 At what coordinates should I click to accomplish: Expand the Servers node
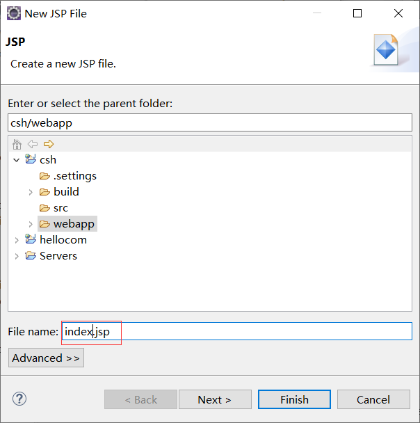click(17, 256)
